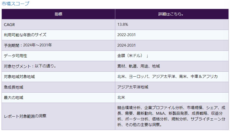Click the データ可用性 row label

pyautogui.click(x=15, y=56)
